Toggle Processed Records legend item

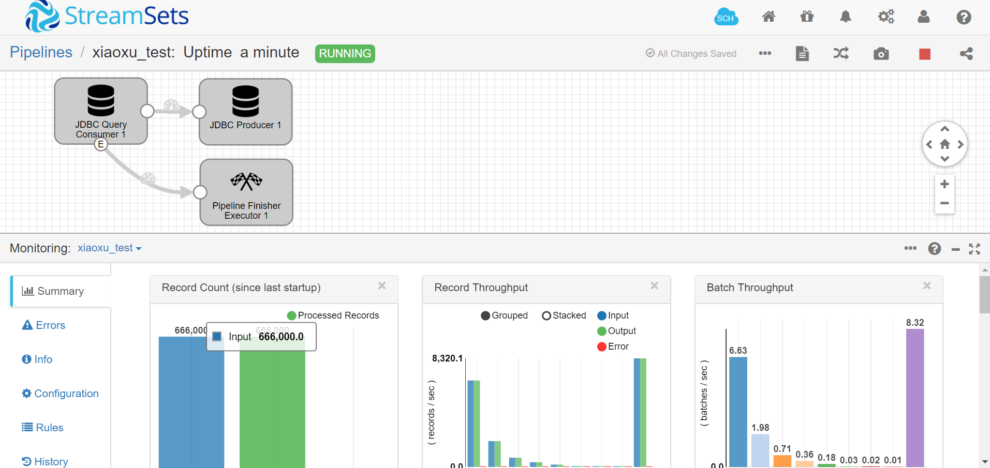pos(333,315)
